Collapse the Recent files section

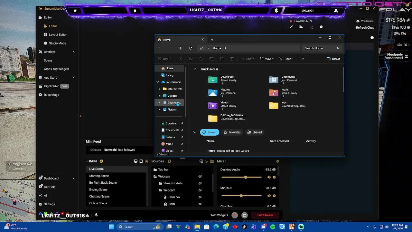point(195,132)
